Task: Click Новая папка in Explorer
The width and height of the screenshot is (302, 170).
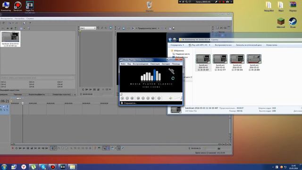Action: (272, 45)
